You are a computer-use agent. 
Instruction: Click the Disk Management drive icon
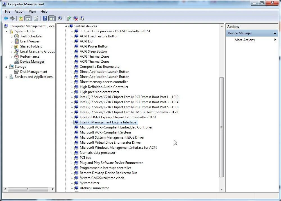17,72
